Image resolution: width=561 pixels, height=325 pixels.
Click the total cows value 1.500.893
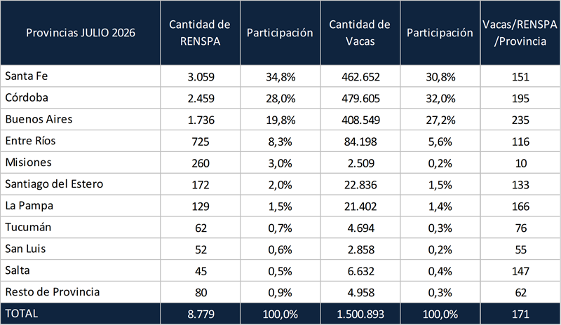pos(360,314)
